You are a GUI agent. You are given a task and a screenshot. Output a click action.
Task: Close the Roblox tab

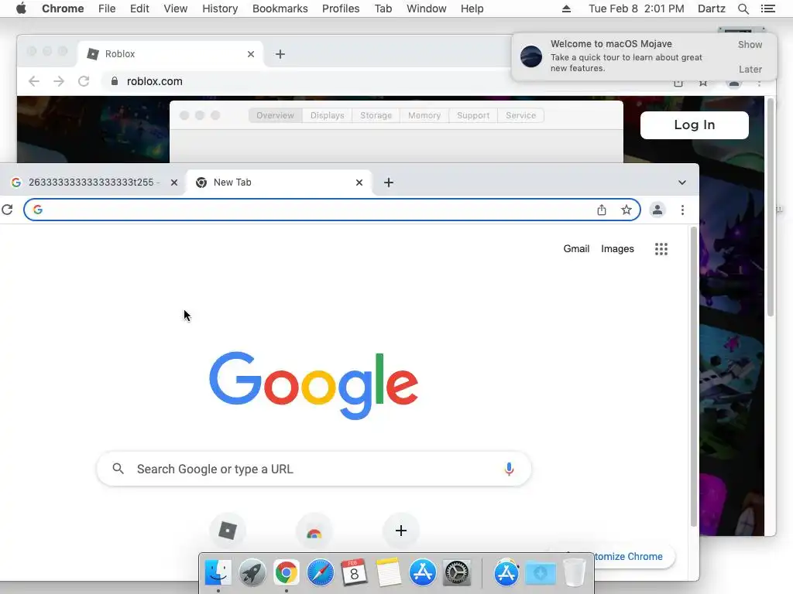point(251,54)
